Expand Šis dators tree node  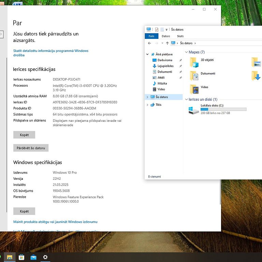[x=147, y=97]
